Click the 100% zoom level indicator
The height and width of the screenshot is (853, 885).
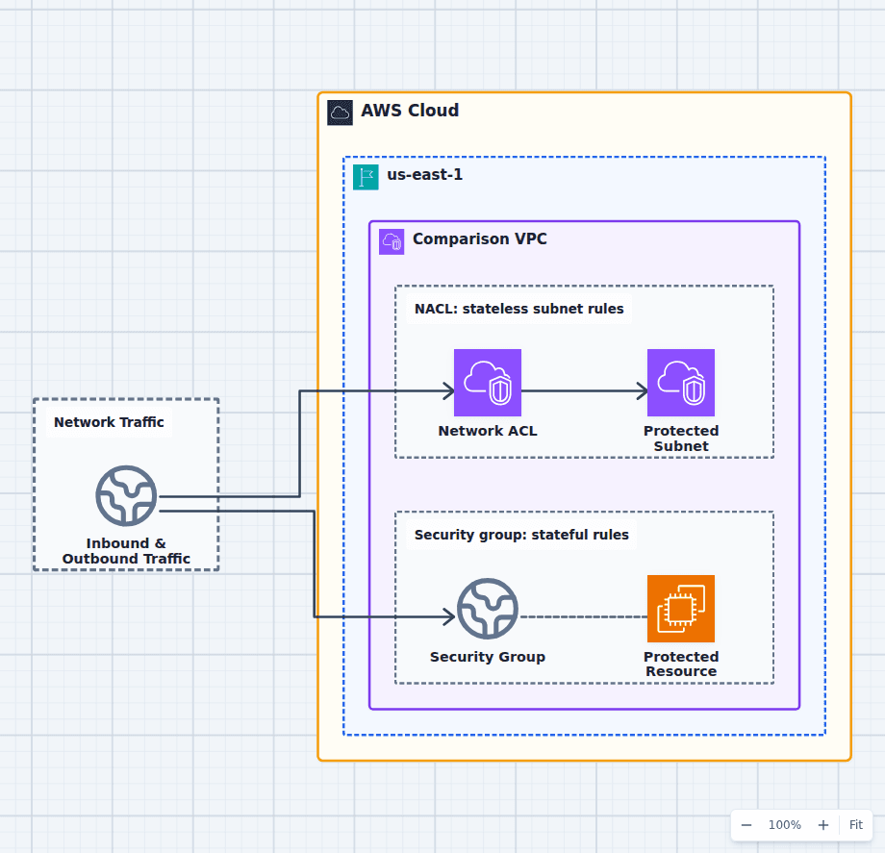click(x=785, y=825)
